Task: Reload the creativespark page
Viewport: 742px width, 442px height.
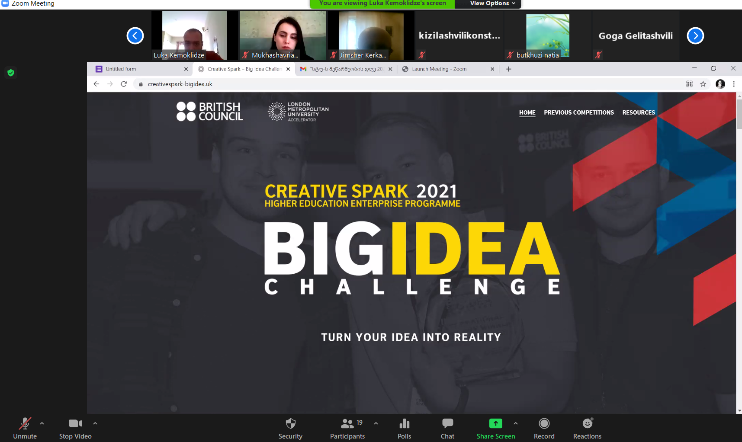Action: coord(124,84)
